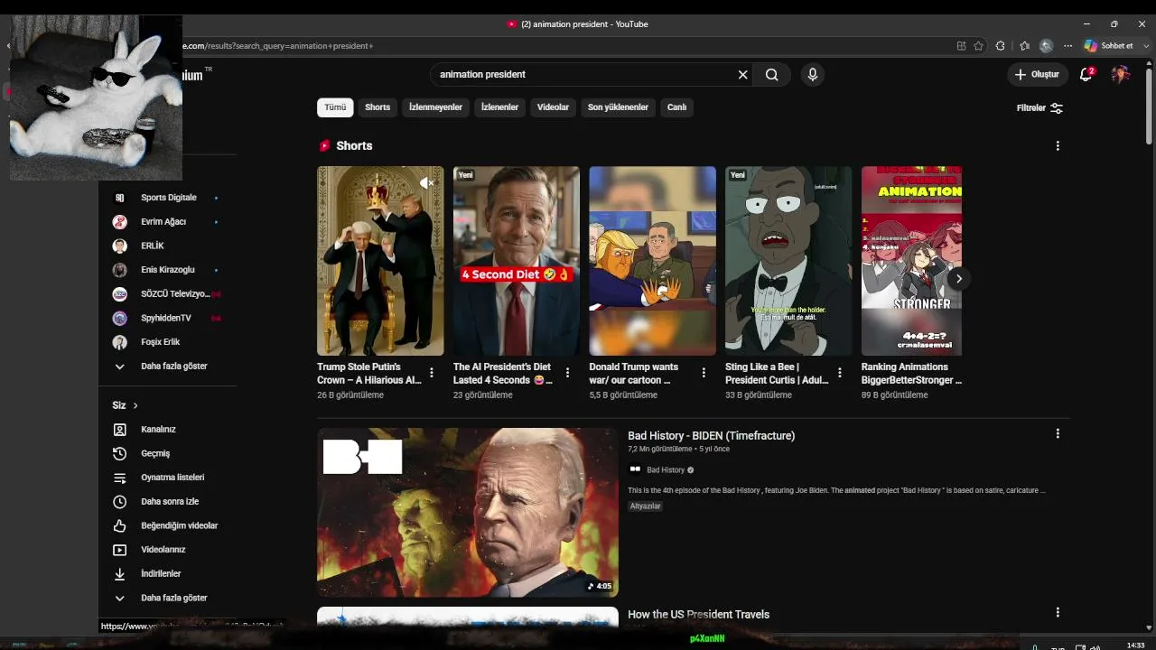The image size is (1156, 650).
Task: Open the browser three-dot settings menu
Action: click(1068, 46)
